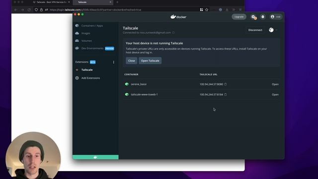The height and width of the screenshot is (179, 318).
Task: Click the Disconnect button
Action: (x=255, y=30)
